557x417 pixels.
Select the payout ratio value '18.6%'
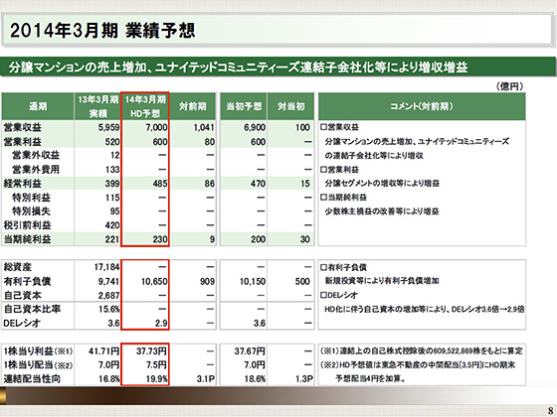tap(255, 379)
